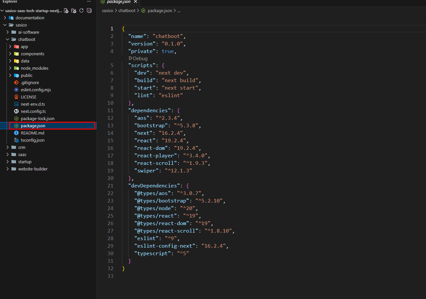426x299 pixels.
Task: Click the sasico breadcrumb
Action: point(108,10)
